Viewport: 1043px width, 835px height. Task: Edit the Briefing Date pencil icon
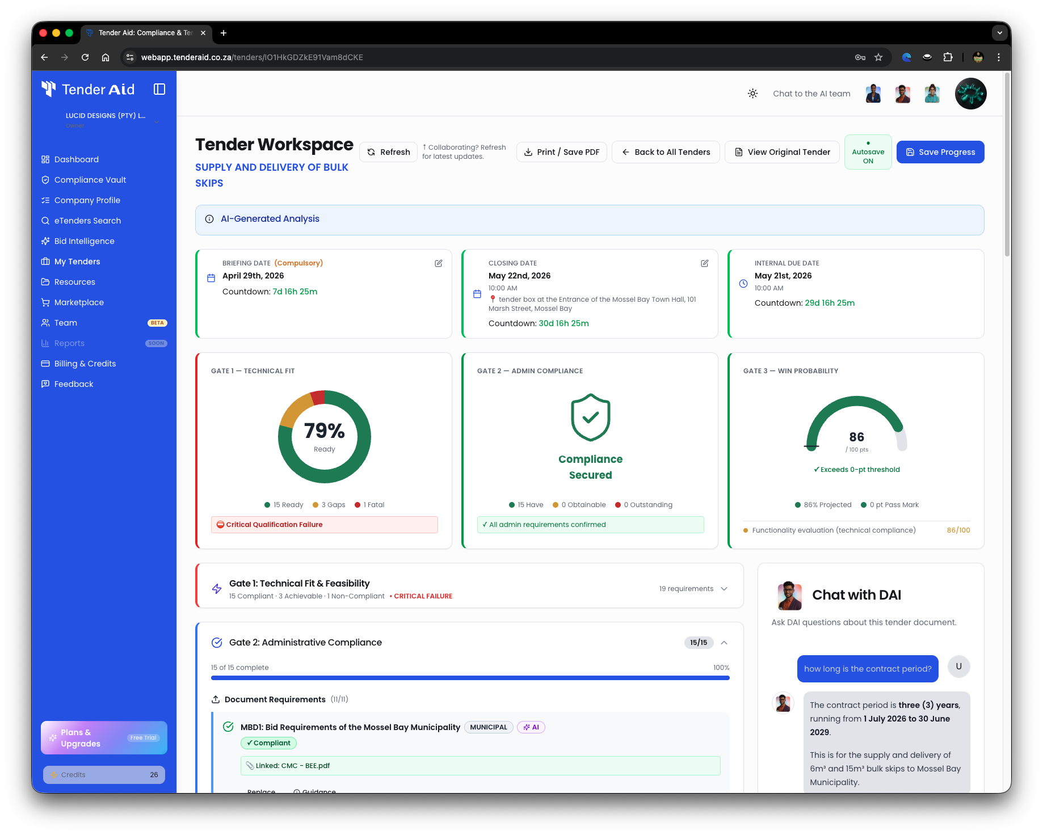(439, 263)
